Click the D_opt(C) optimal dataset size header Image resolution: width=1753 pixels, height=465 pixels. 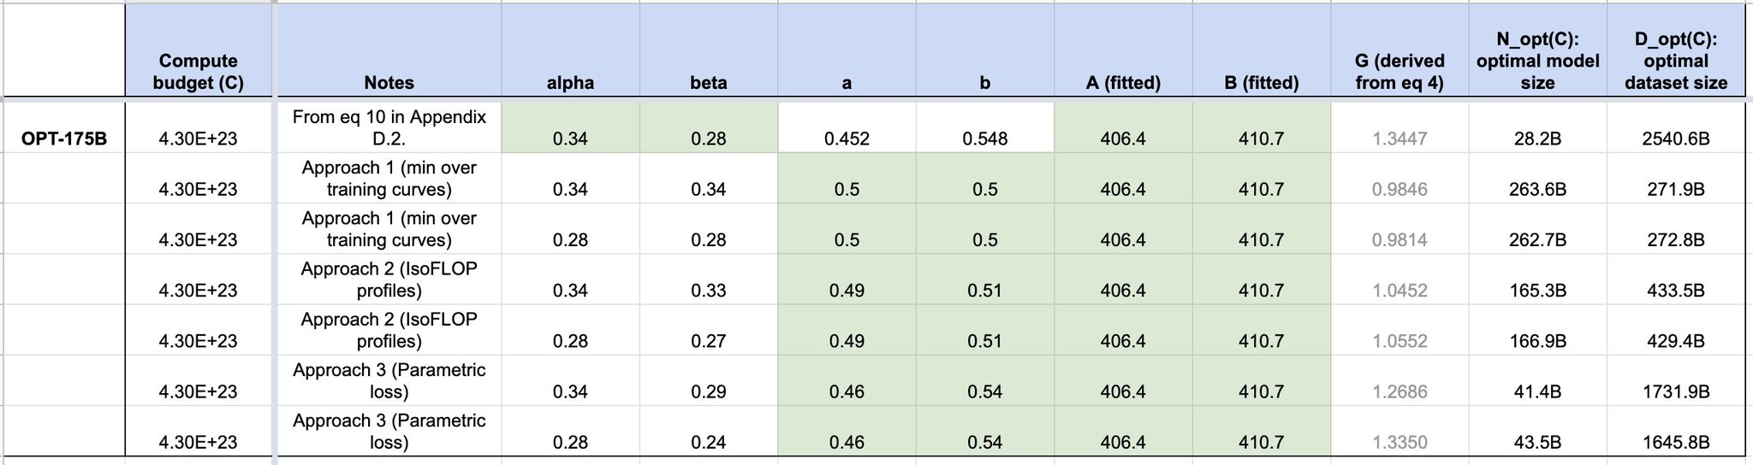pos(1676,50)
